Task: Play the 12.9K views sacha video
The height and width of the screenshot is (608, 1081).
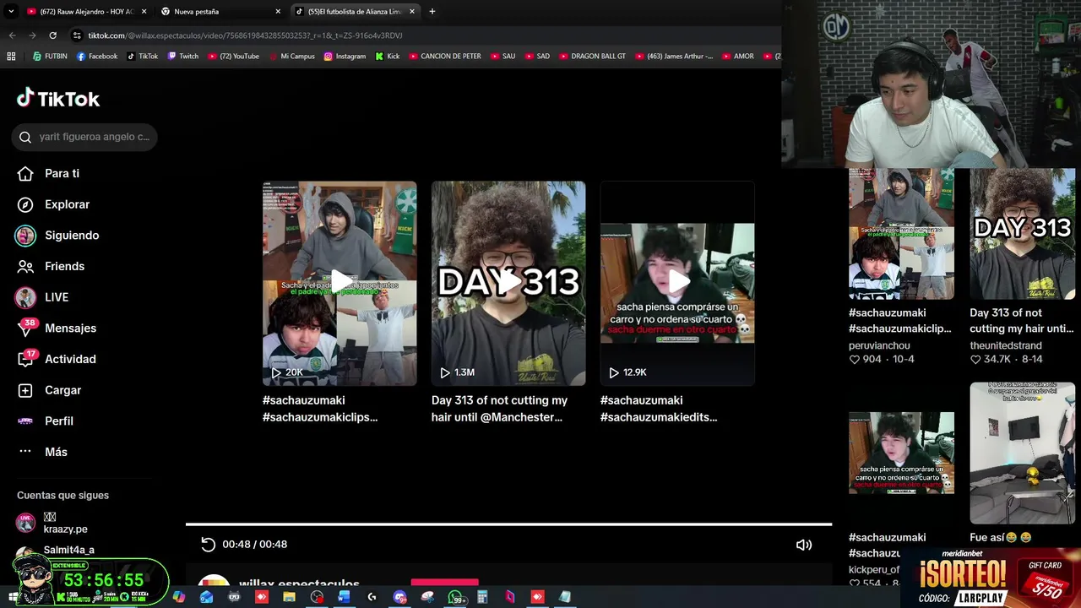Action: point(677,283)
